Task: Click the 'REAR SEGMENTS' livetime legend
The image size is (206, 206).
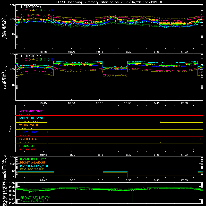Action: click(x=34, y=201)
